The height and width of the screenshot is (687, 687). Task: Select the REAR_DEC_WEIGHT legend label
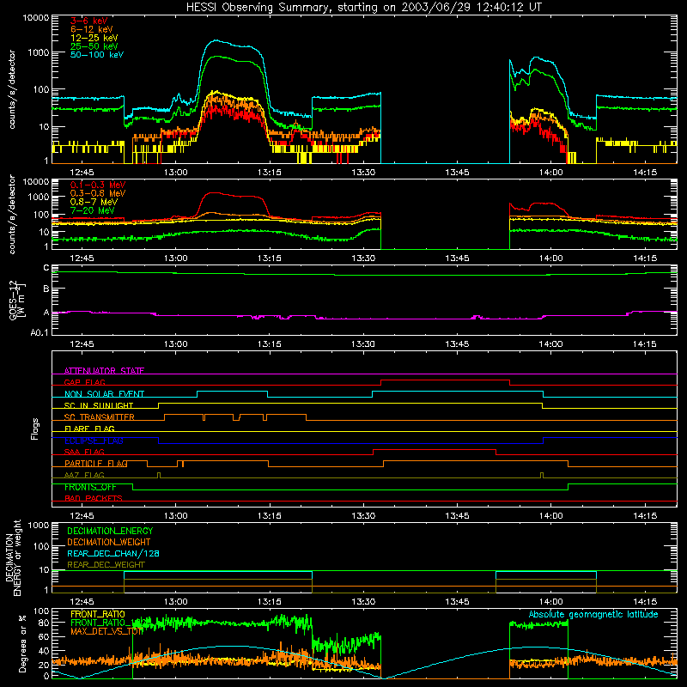(106, 565)
